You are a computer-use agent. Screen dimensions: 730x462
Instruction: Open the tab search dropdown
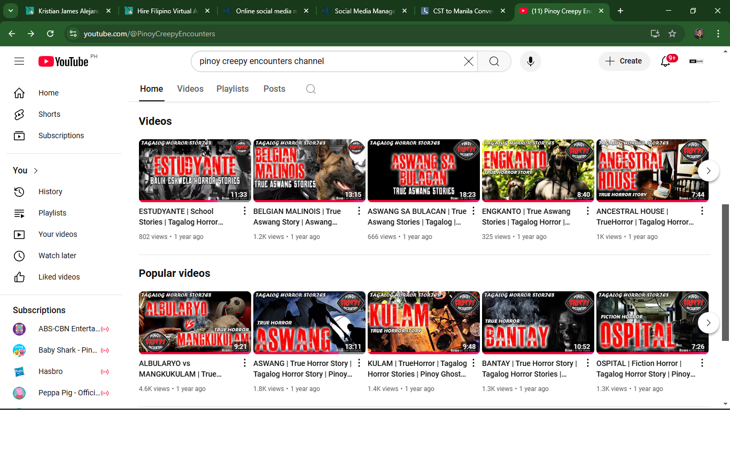[x=11, y=11]
